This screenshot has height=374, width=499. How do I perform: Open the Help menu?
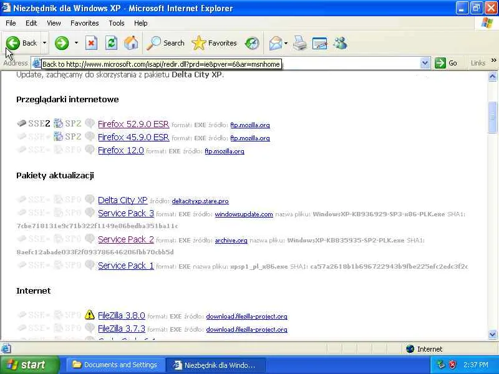[x=141, y=23]
